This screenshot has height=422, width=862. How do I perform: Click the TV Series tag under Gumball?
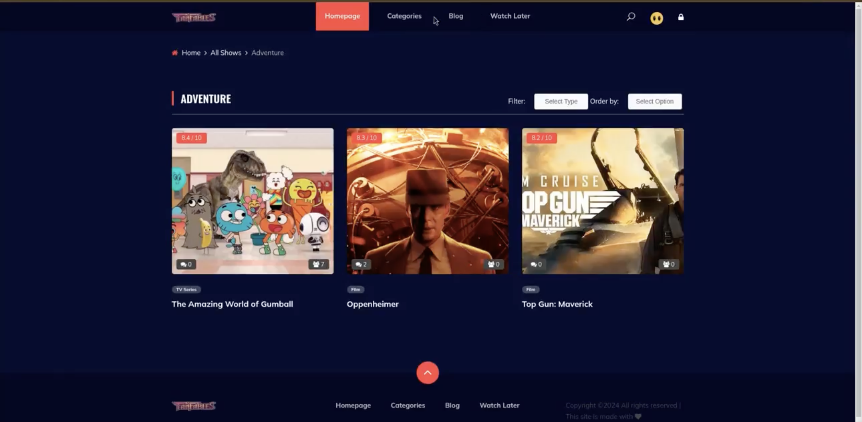coord(186,290)
